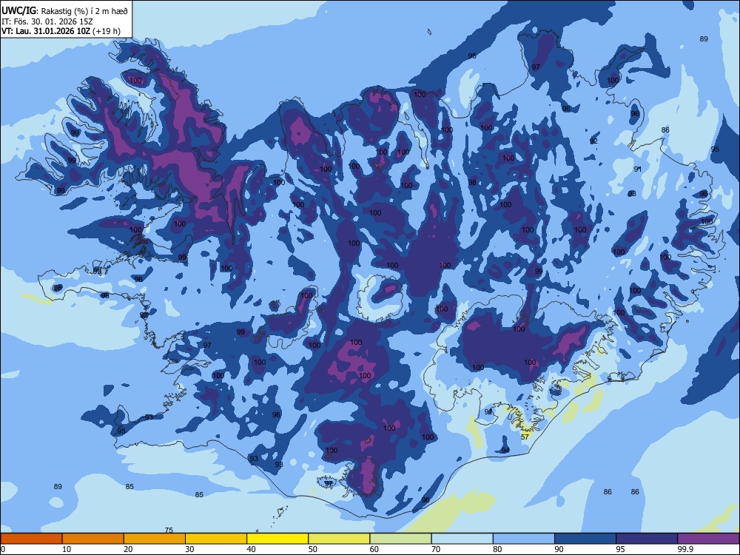Click the '50' legend tick label

point(312,549)
